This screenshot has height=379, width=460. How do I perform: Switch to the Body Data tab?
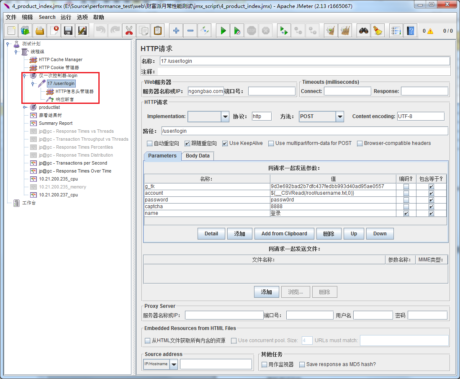pyautogui.click(x=198, y=156)
